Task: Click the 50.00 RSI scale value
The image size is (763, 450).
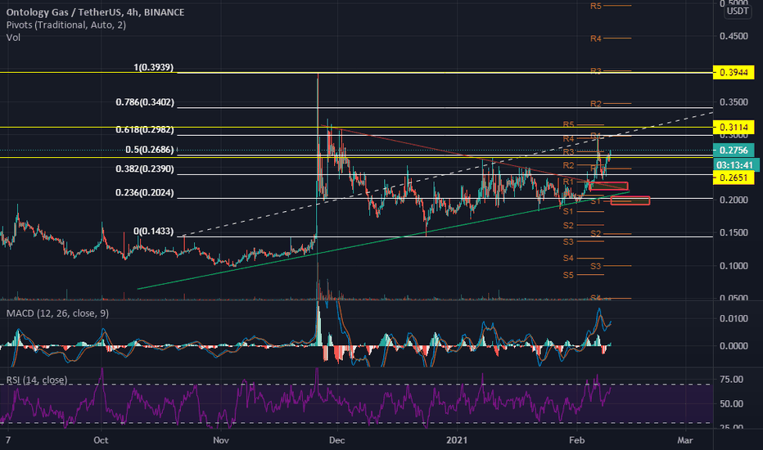Action: 731,404
